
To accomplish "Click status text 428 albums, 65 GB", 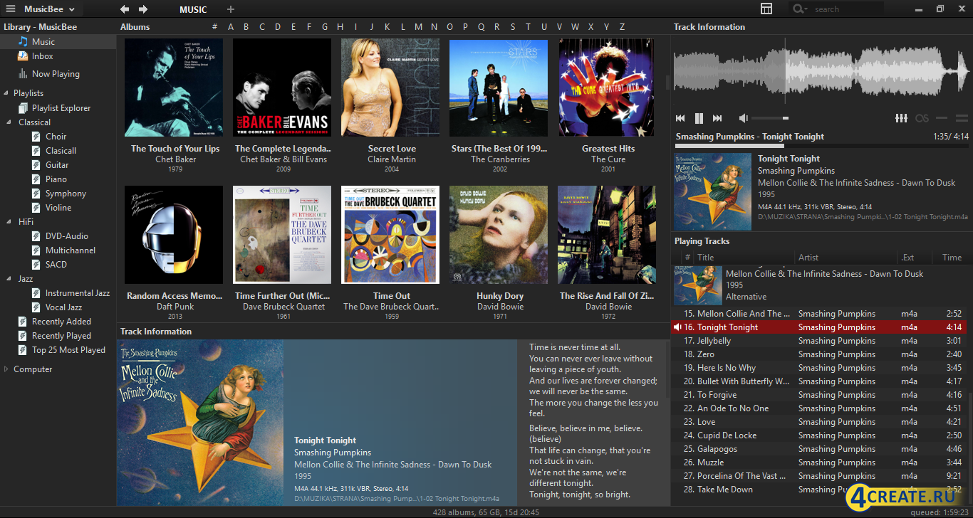I will tap(486, 512).
